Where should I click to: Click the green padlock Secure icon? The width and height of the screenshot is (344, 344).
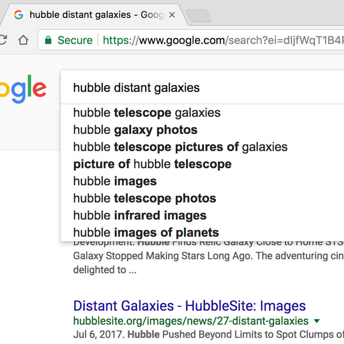point(48,40)
